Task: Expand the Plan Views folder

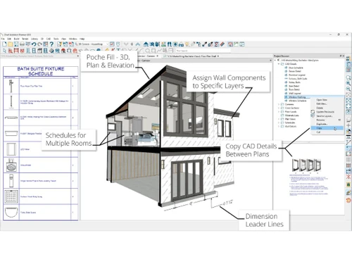Action: point(279,119)
